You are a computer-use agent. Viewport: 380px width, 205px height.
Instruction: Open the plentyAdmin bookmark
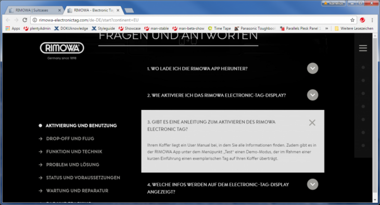(x=37, y=28)
